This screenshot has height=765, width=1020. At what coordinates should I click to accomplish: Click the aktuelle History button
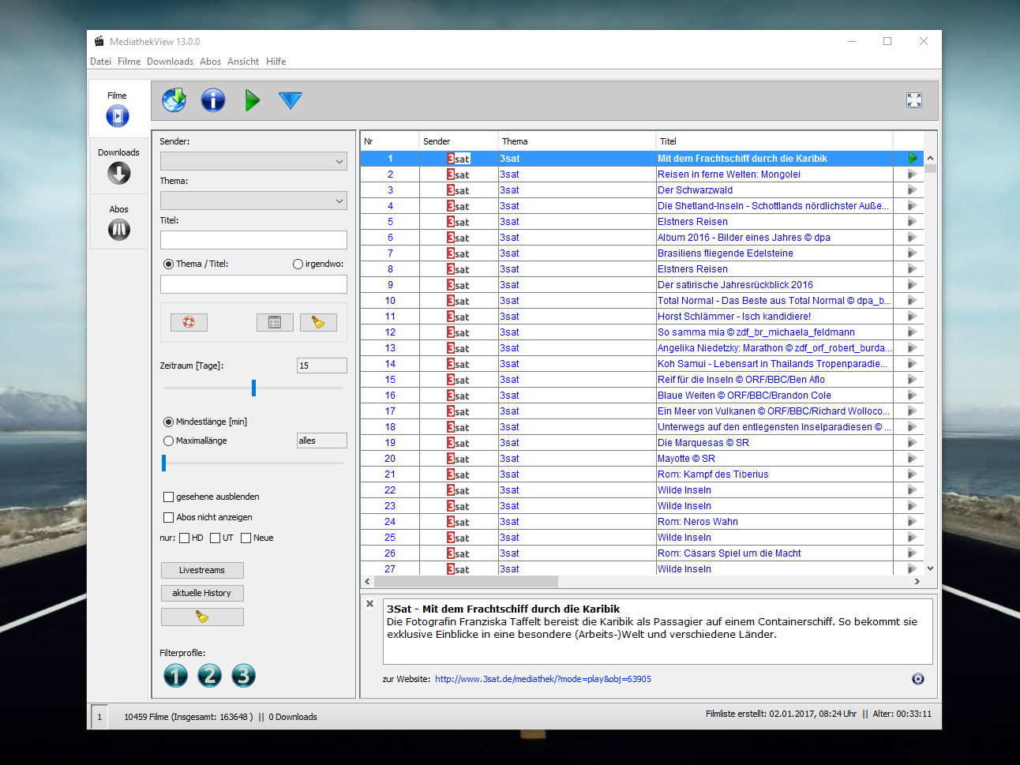(x=202, y=593)
